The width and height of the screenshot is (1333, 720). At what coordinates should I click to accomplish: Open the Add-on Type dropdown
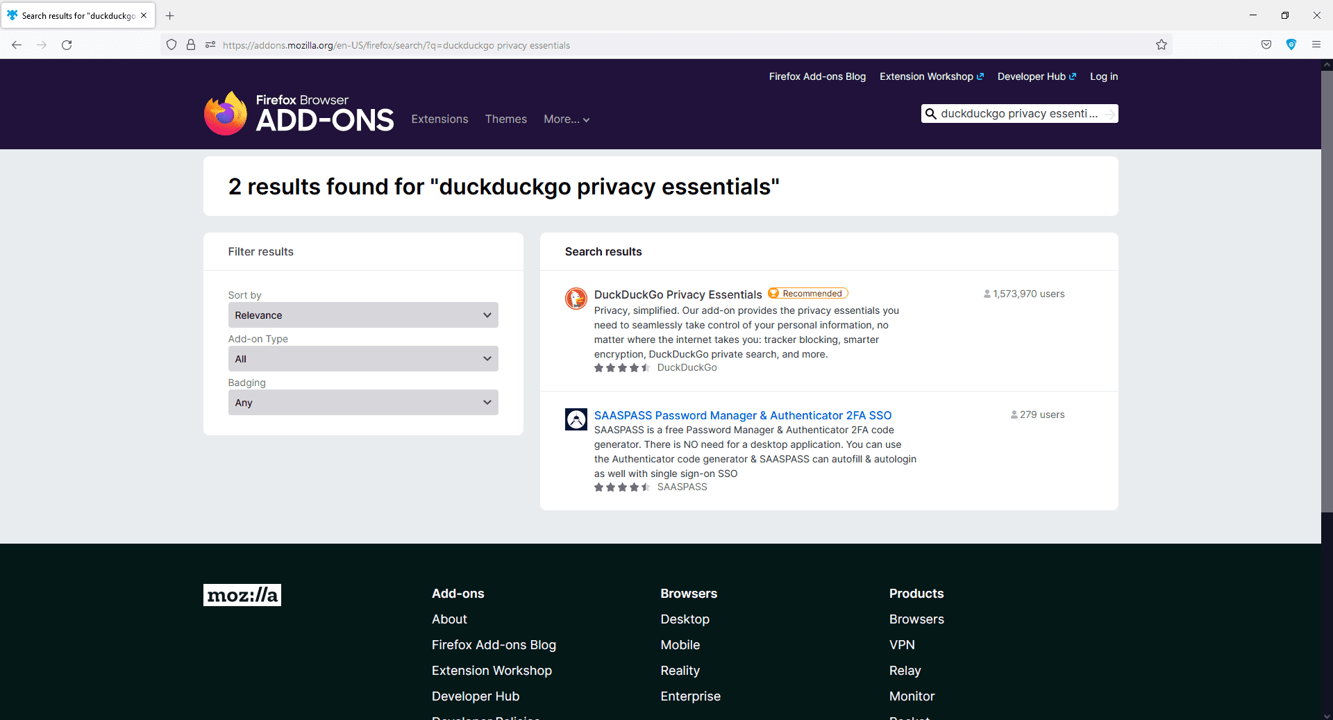pos(363,359)
